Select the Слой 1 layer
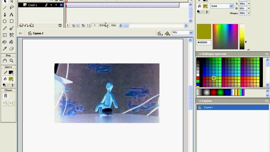The width and height of the screenshot is (270, 152). (40, 5)
